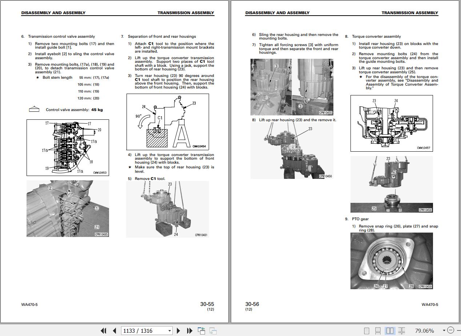Click the line '120 mm: (20)'

coord(88,98)
